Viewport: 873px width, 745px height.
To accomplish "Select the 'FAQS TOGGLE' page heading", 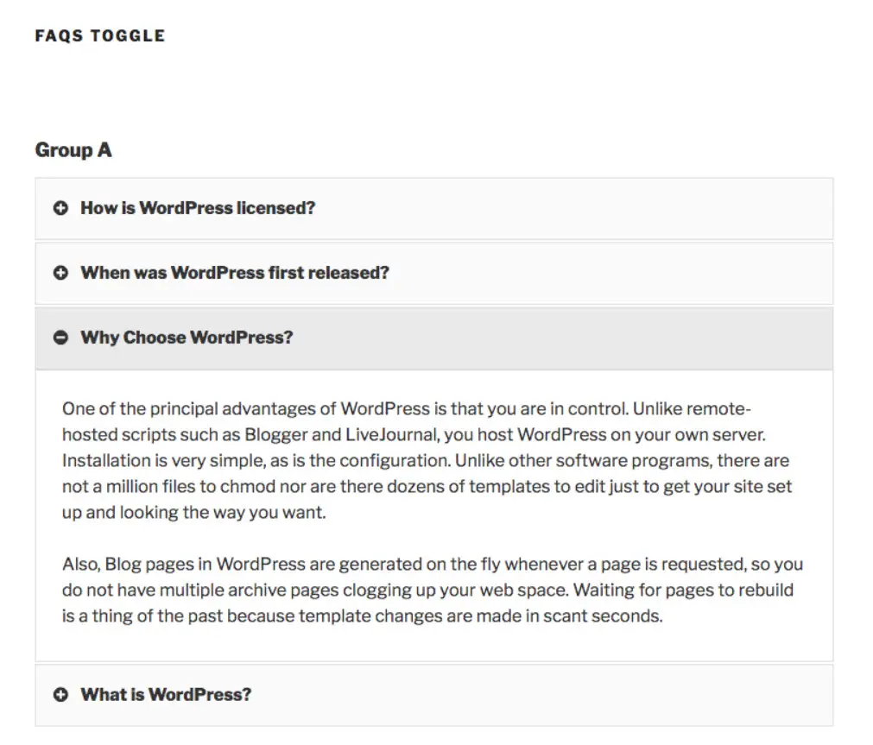I will pos(99,35).
